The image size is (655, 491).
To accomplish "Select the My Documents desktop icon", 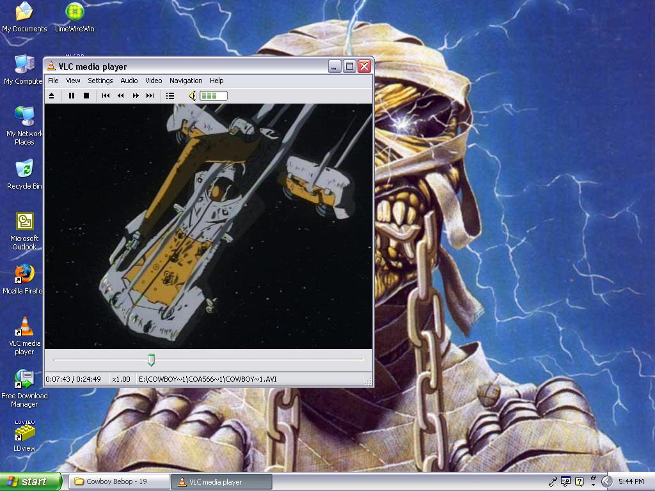I will (x=24, y=17).
